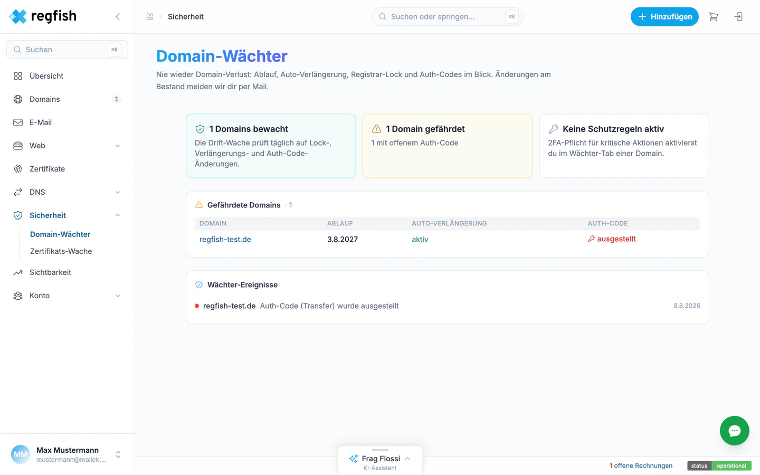Image resolution: width=760 pixels, height=475 pixels.
Task: Click the expiry date 3.8.2027
Action: [x=343, y=240]
